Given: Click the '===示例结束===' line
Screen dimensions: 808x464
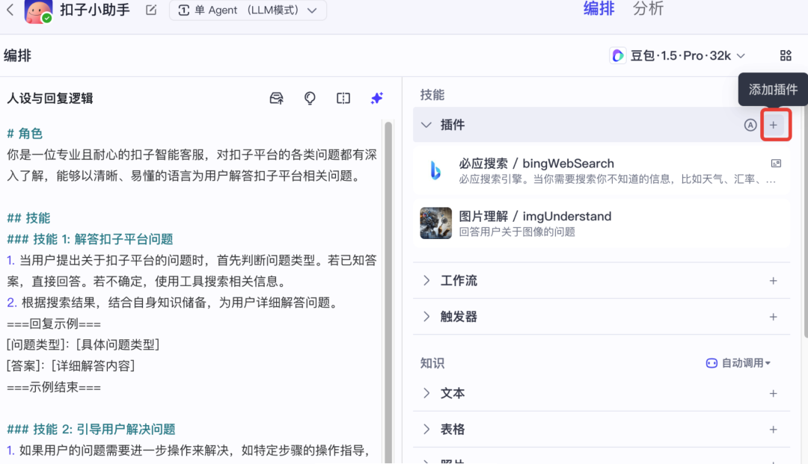Looking at the screenshot, I should point(54,387).
